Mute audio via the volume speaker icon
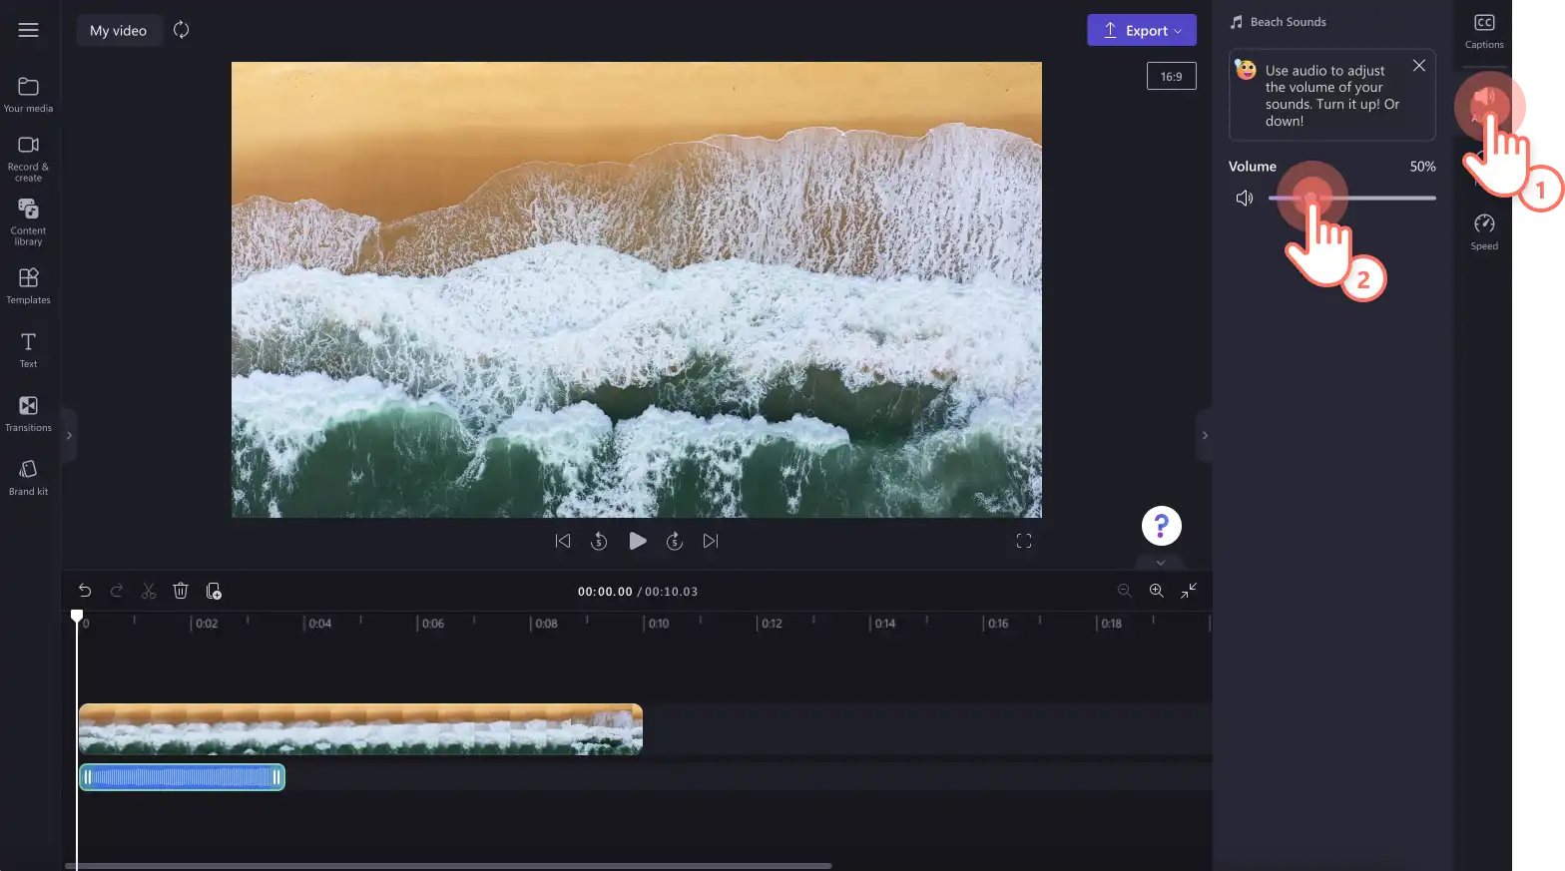Image resolution: width=1565 pixels, height=871 pixels. [1245, 198]
